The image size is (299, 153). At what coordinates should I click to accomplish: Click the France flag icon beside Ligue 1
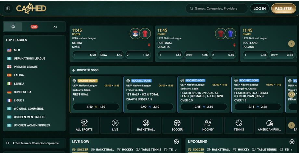(9, 100)
